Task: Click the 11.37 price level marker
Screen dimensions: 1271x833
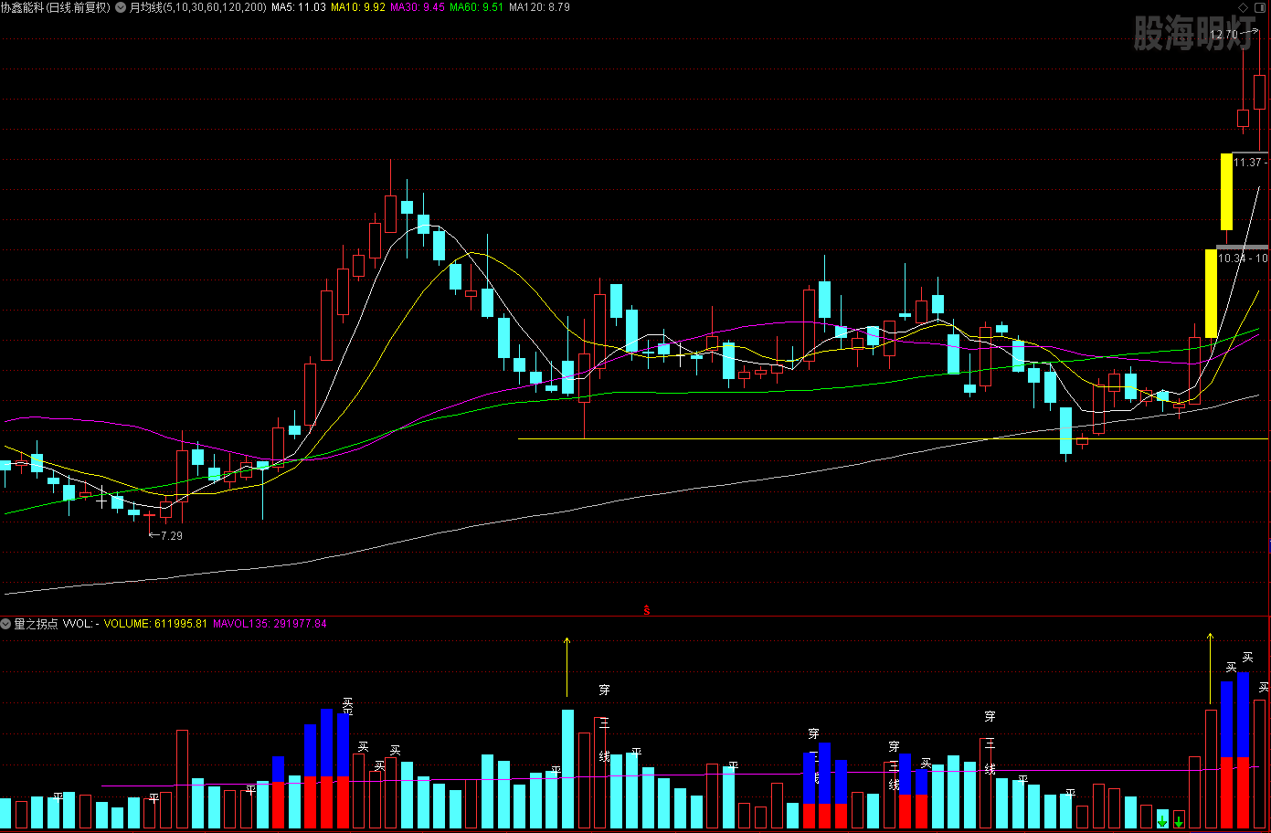Action: point(1249,162)
